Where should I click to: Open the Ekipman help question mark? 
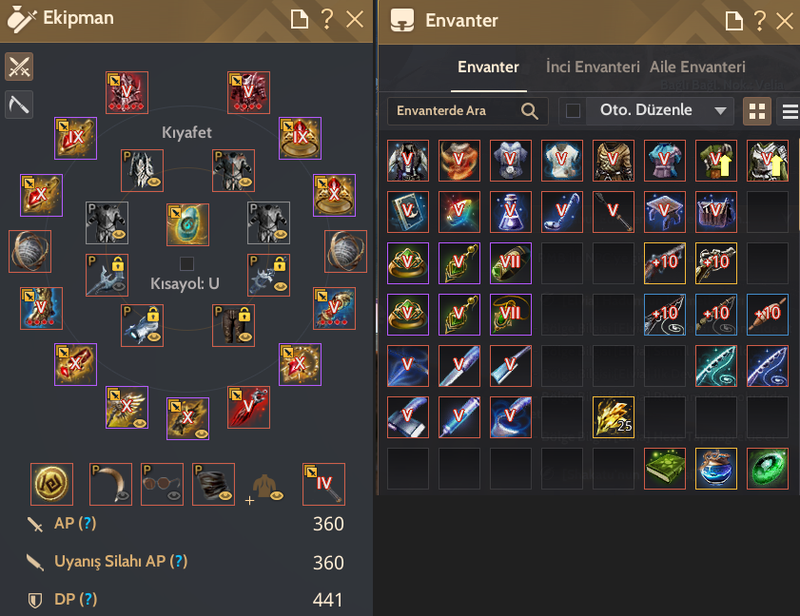pos(327,19)
